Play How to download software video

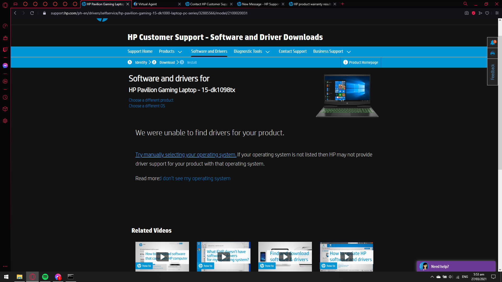click(162, 257)
